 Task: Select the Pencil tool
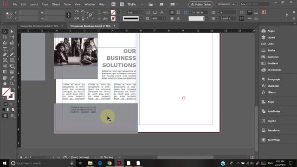pyautogui.click(x=12, y=55)
